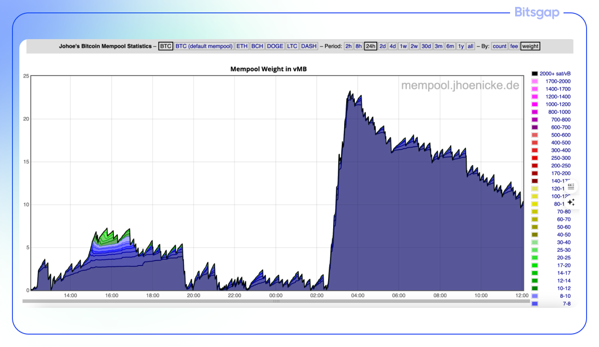Click the 500-600 legend swatch

(535, 135)
